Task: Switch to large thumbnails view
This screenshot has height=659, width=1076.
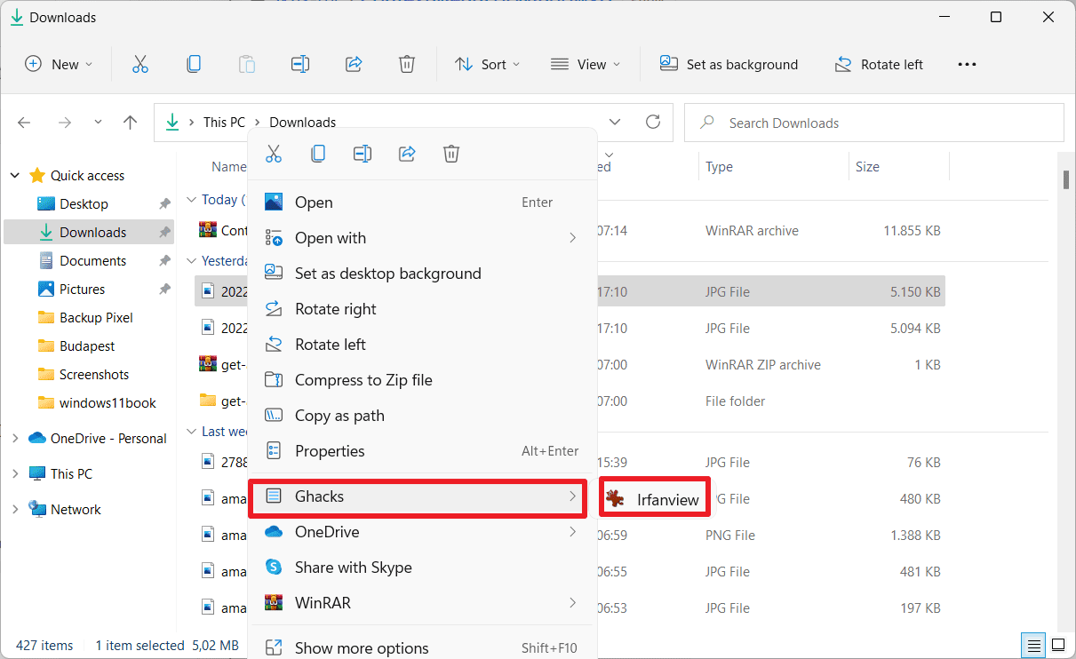Action: (1057, 645)
